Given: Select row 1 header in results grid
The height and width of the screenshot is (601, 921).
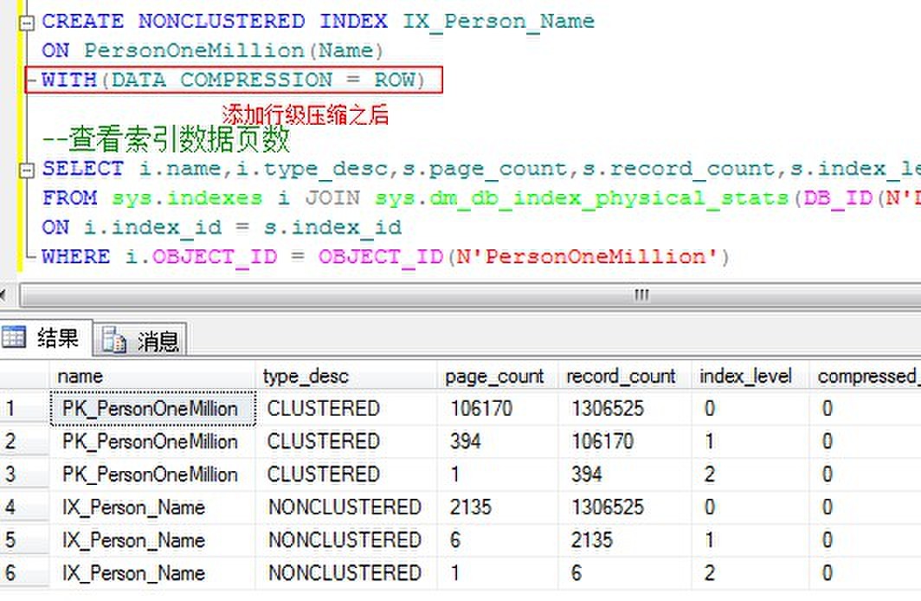Looking at the screenshot, I should tap(24, 408).
